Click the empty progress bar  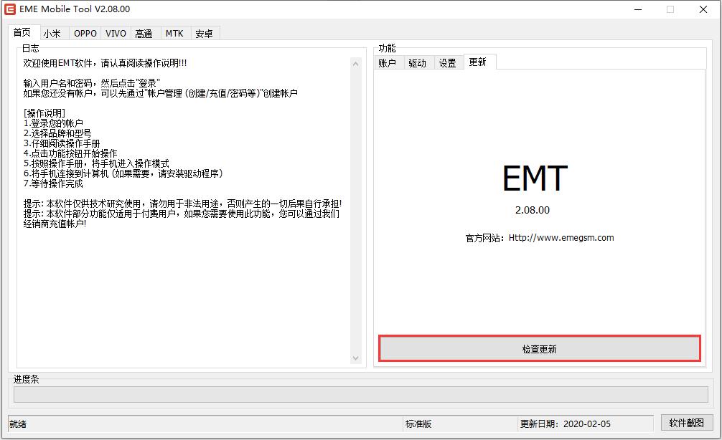[361, 394]
